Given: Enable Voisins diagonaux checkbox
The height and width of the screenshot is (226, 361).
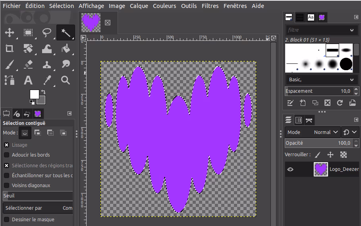Looking at the screenshot, I should point(7,186).
